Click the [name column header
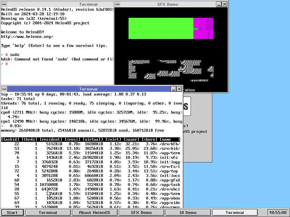The height and width of the screenshot is (217, 290). pyautogui.click(x=170, y=139)
